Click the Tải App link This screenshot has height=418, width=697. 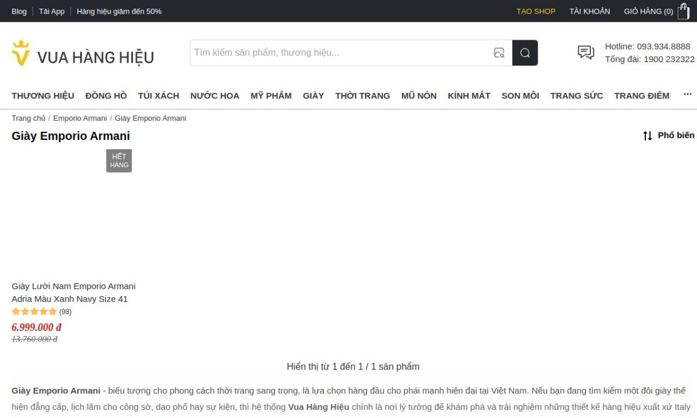coord(52,11)
